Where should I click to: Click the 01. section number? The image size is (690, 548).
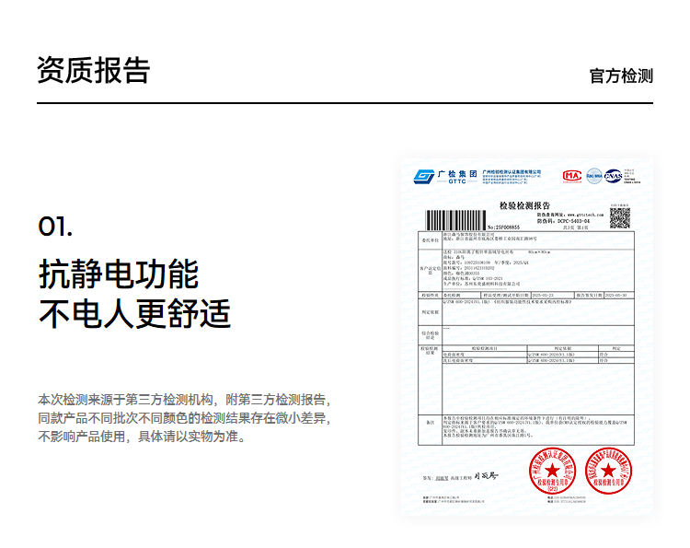click(56, 227)
